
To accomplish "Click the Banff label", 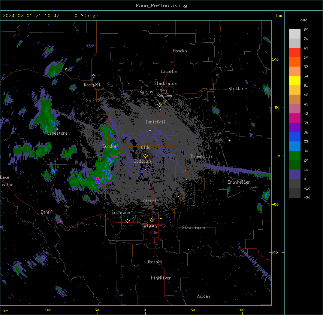I will (x=46, y=212).
